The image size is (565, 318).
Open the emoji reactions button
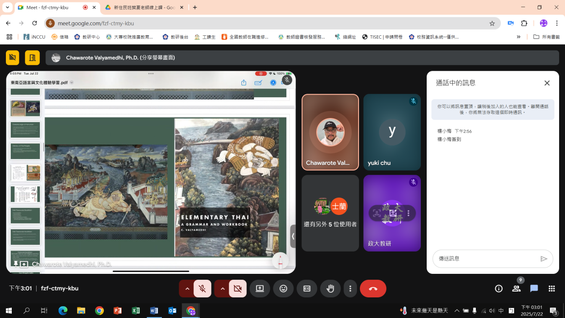(283, 289)
